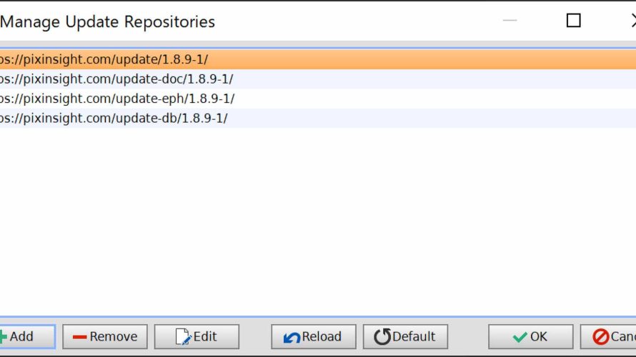Click the circular arrow Default icon
This screenshot has height=357, width=636.
[382, 337]
